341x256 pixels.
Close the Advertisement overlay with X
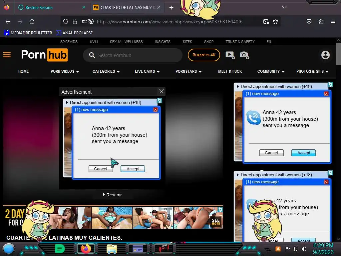162,91
